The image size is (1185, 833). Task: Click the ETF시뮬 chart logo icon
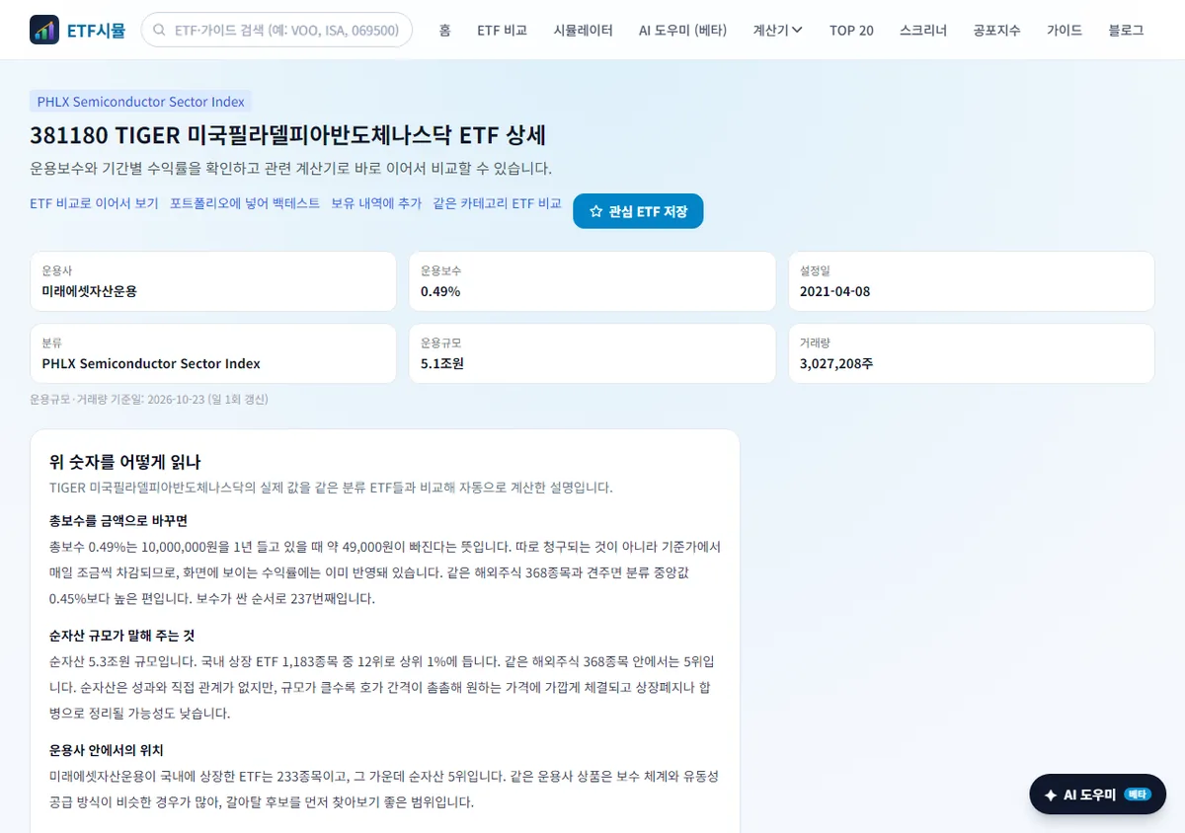(x=44, y=30)
